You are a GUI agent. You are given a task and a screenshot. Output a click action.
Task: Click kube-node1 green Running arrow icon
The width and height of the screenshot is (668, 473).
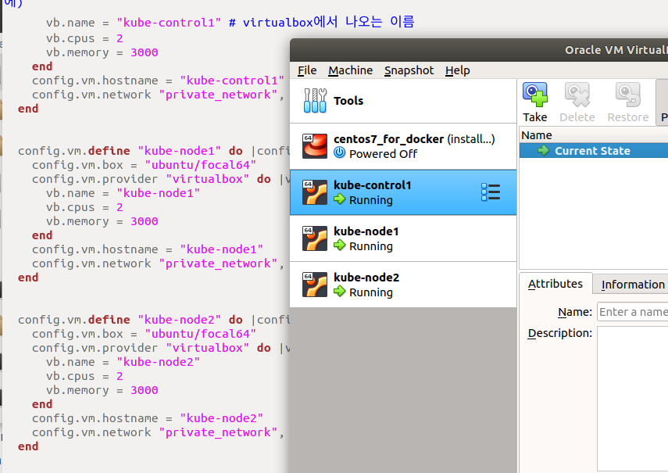340,245
